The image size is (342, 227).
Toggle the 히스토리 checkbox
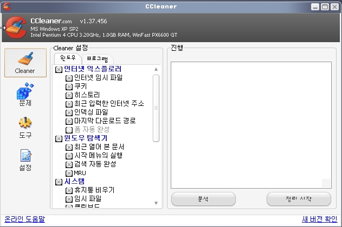69,96
